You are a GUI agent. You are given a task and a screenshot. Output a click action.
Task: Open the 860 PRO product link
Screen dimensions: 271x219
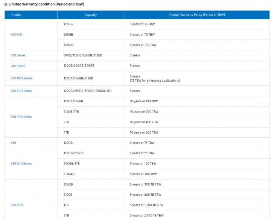(x=17, y=205)
